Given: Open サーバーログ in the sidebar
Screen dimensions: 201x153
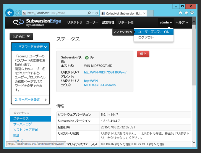Looking at the screenshot, I should (22, 124).
